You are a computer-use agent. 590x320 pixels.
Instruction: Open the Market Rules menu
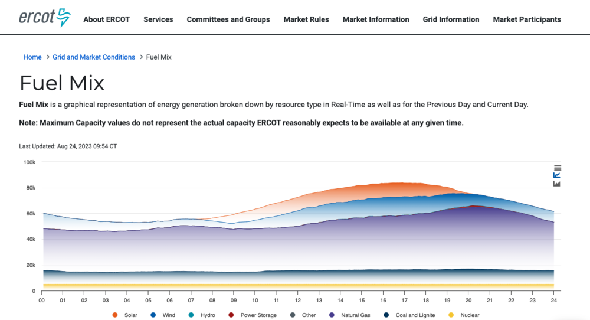[x=306, y=19]
